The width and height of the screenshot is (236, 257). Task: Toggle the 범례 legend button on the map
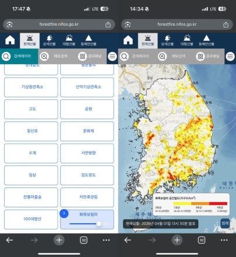click(225, 223)
